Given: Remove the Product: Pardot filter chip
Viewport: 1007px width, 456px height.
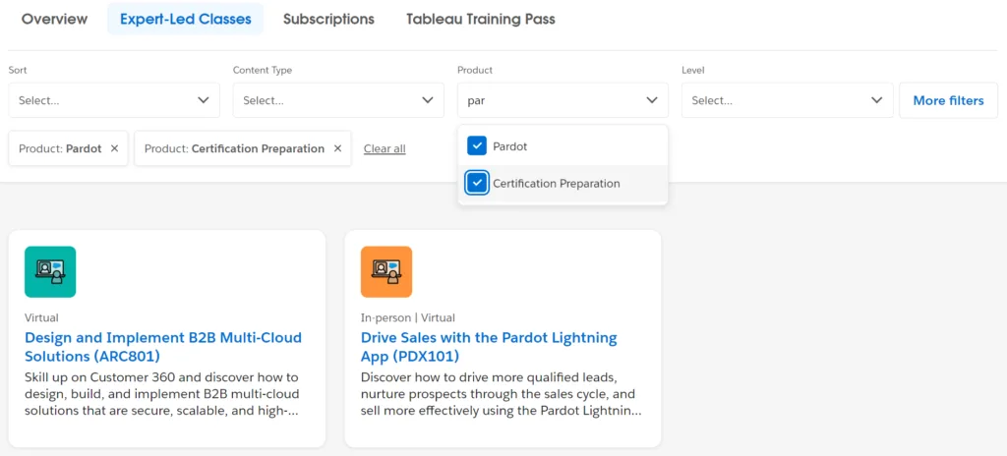Looking at the screenshot, I should click(114, 148).
